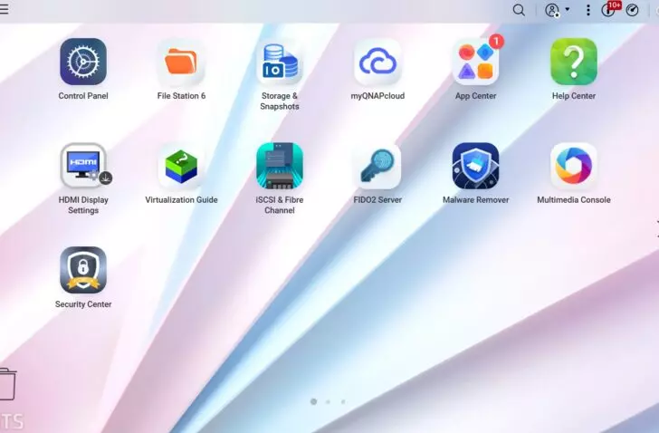Viewport: 659px width, 433px height.
Task: Launch Malware Remover
Action: [476, 166]
